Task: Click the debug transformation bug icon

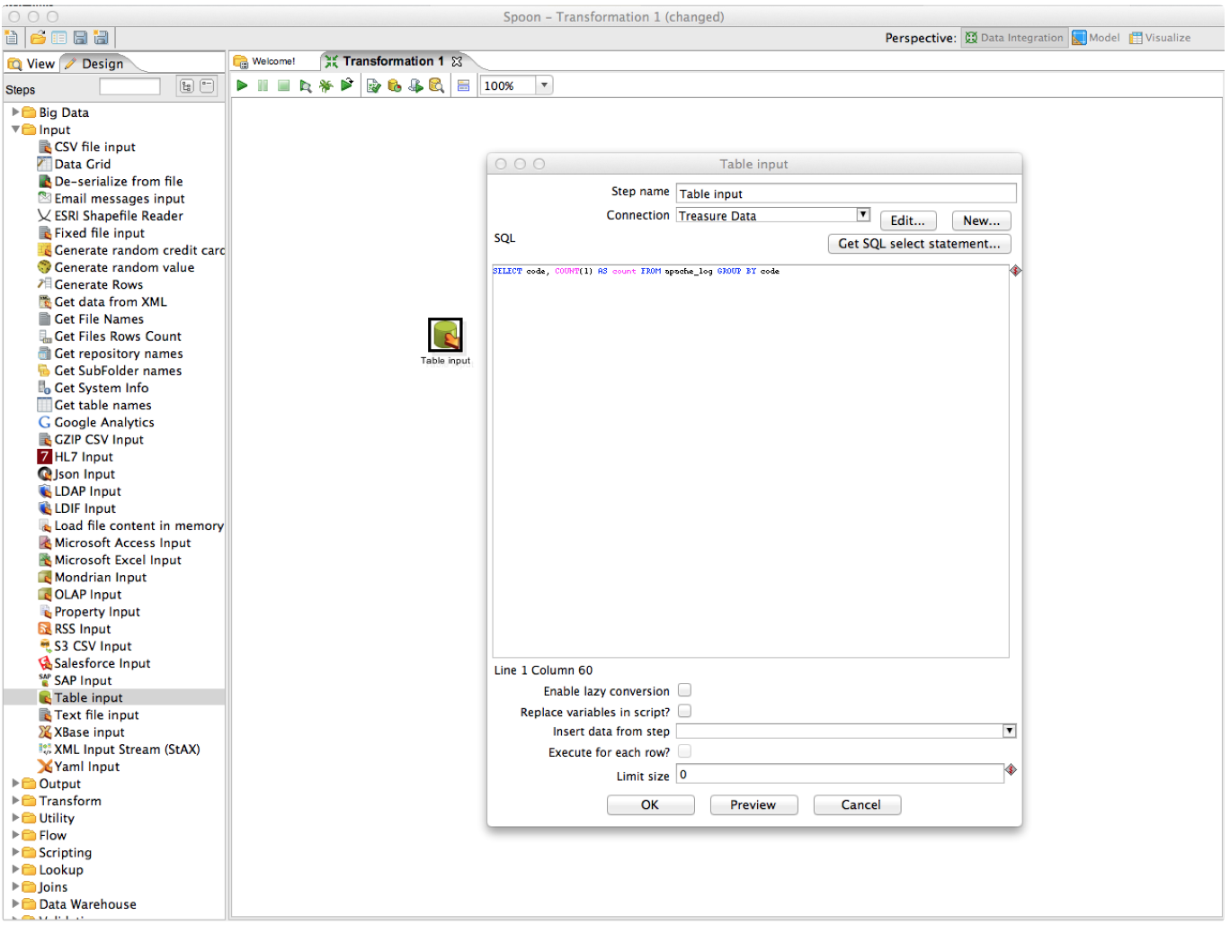Action: click(325, 85)
